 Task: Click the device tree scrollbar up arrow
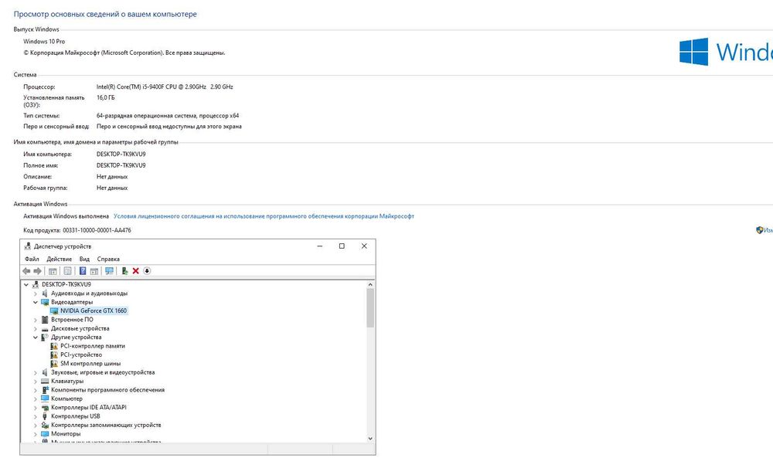tap(370, 284)
